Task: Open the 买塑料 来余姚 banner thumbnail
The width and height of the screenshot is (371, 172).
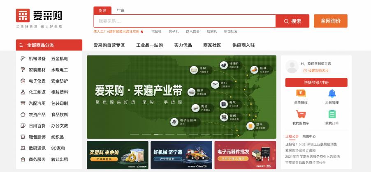Action: click(117, 155)
